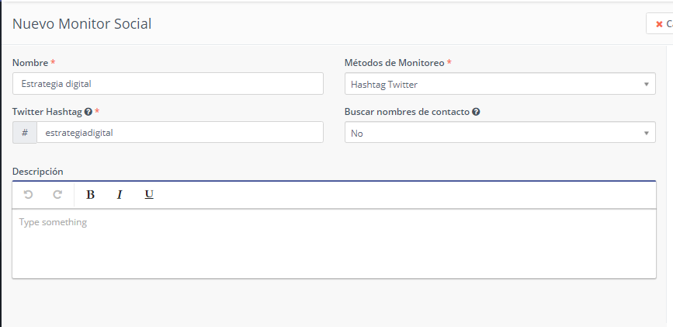Click the # prefix box of the hashtag field

(x=25, y=133)
